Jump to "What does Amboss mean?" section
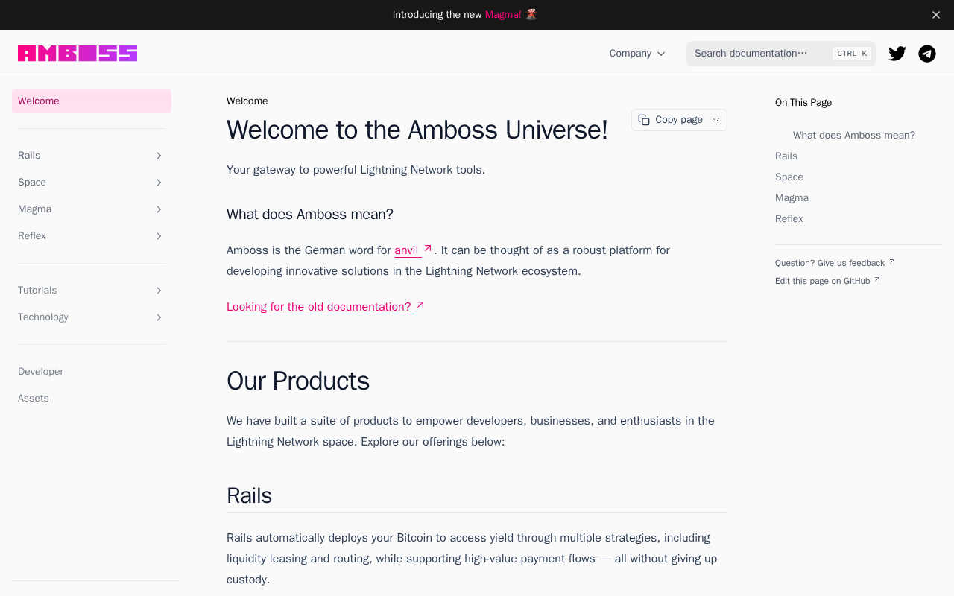 853,136
